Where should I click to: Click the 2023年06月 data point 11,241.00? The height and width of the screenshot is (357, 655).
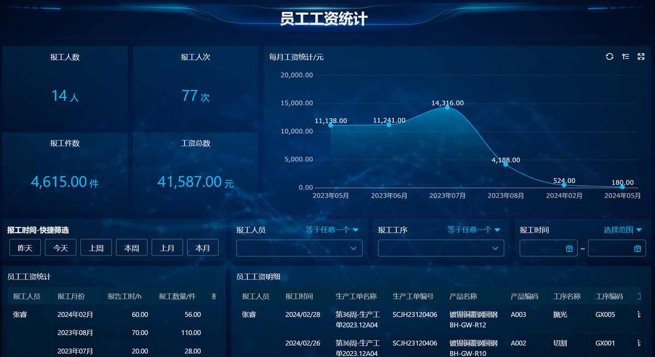click(389, 124)
